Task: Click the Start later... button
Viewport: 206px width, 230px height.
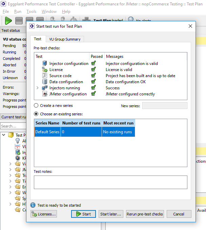Action: (111, 214)
